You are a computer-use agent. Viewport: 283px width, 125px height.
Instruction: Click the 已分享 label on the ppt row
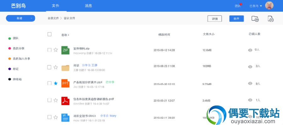pos(110,82)
